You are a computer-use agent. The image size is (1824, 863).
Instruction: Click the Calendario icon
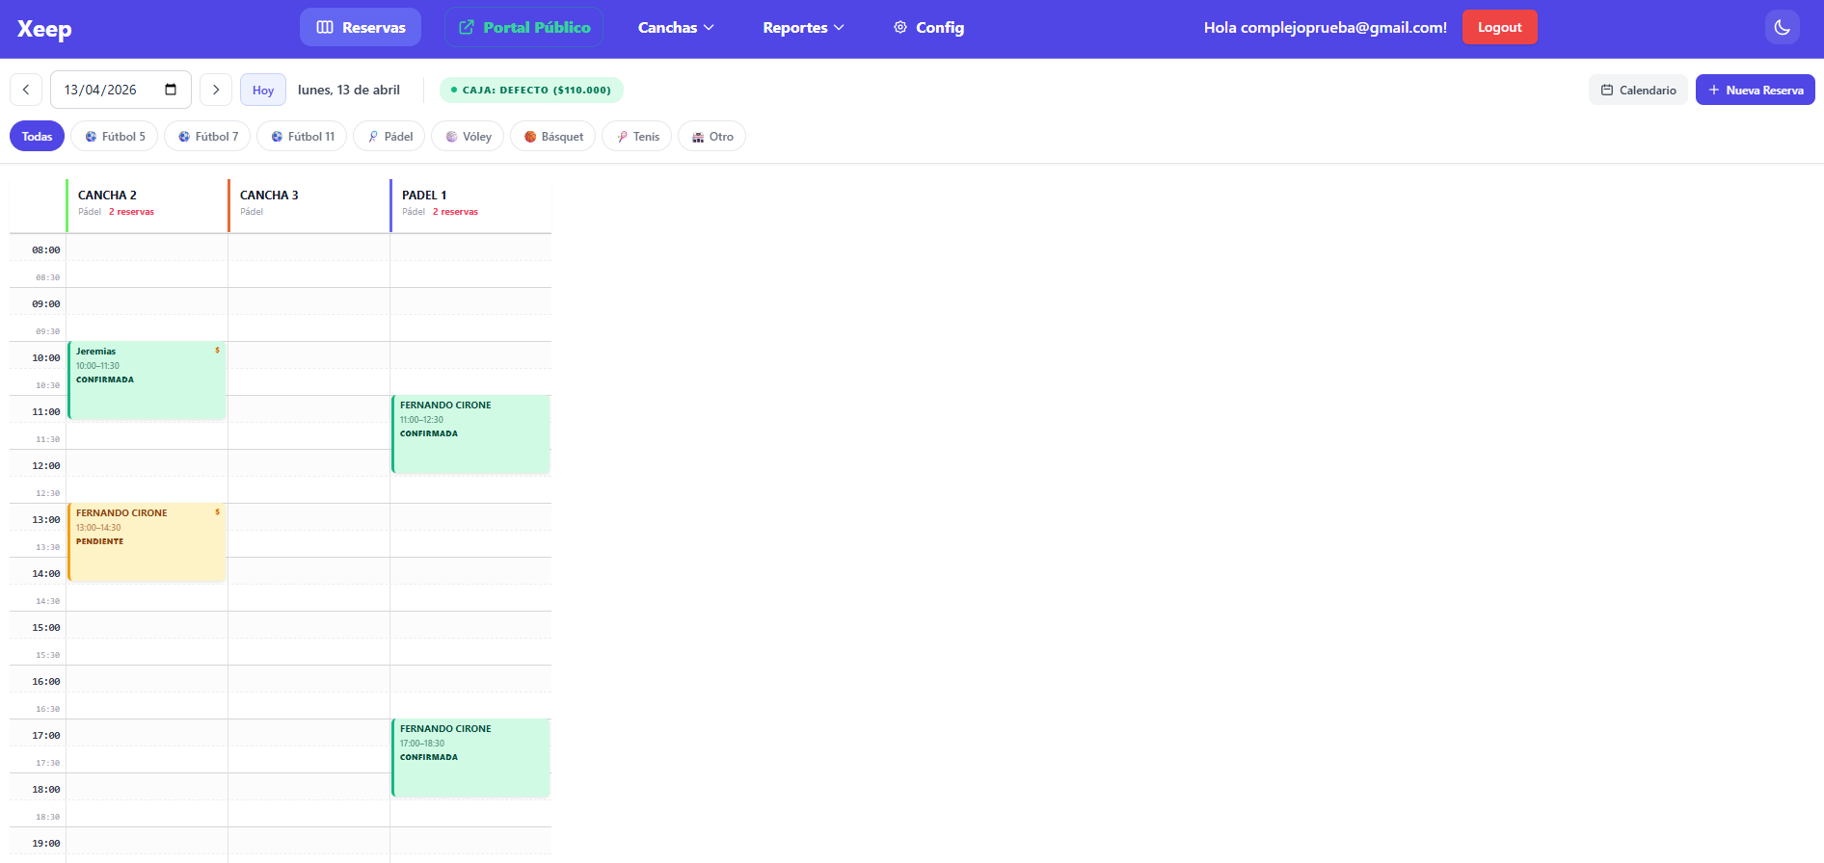(1607, 90)
